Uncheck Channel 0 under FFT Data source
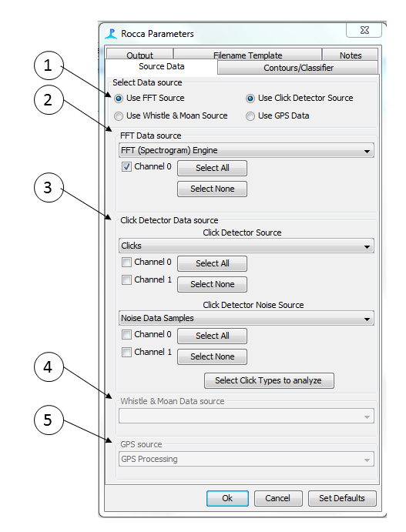The width and height of the screenshot is (406, 532). point(126,167)
